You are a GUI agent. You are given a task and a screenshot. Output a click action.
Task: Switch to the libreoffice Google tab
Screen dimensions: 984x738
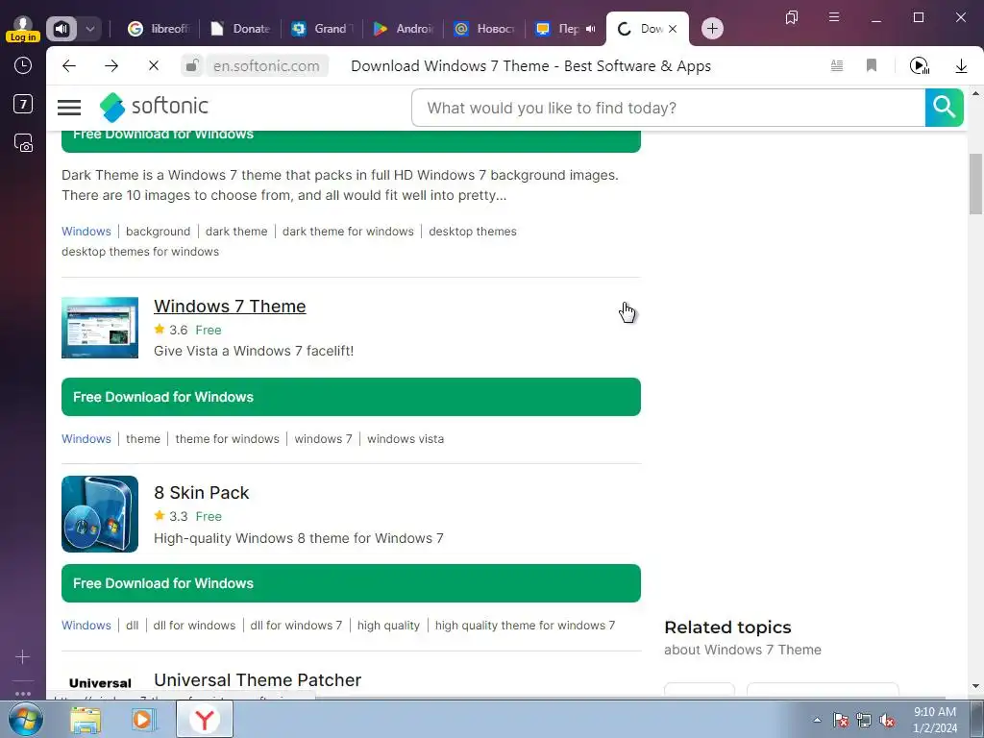pyautogui.click(x=159, y=28)
